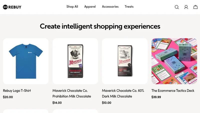Viewport: 200px width, 113px height.
Task: Open the Prohibition Milk Chocolate bar image
Action: 75,61
